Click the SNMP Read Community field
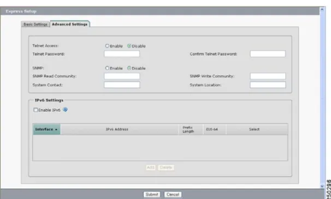 (x=122, y=76)
